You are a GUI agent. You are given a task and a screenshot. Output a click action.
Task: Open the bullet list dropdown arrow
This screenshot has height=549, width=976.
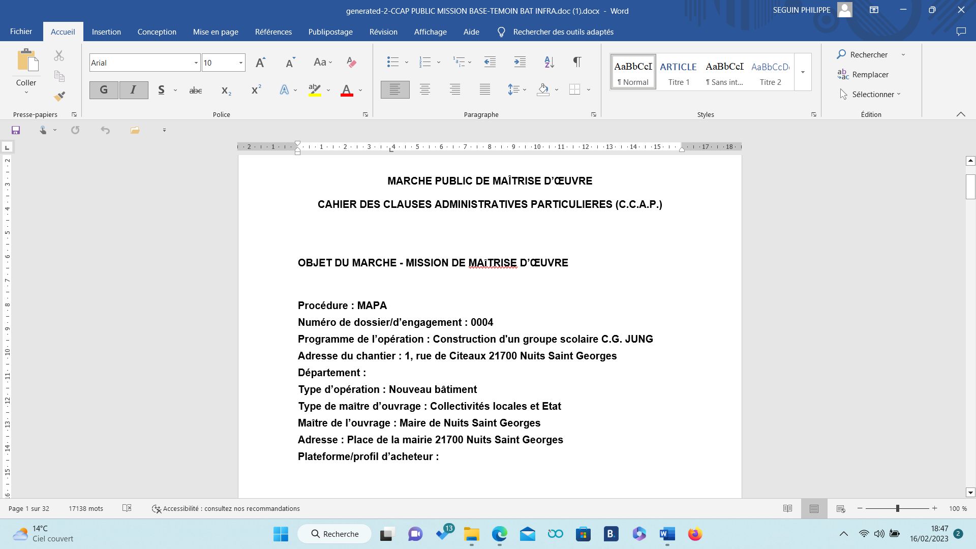click(406, 63)
